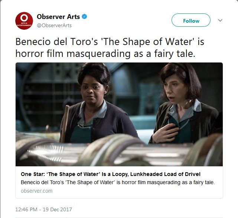
Task: Click the white letter O in the red logo
Action: coord(24,17)
